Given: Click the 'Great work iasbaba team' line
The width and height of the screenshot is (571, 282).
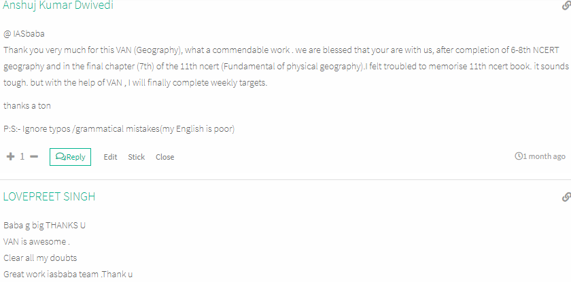Looking at the screenshot, I should [68, 274].
